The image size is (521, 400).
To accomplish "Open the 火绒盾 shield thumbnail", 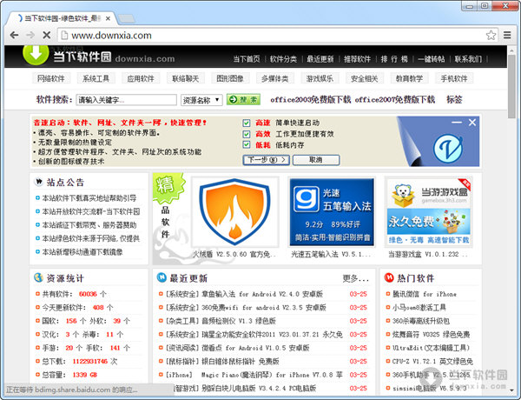I will tap(235, 212).
